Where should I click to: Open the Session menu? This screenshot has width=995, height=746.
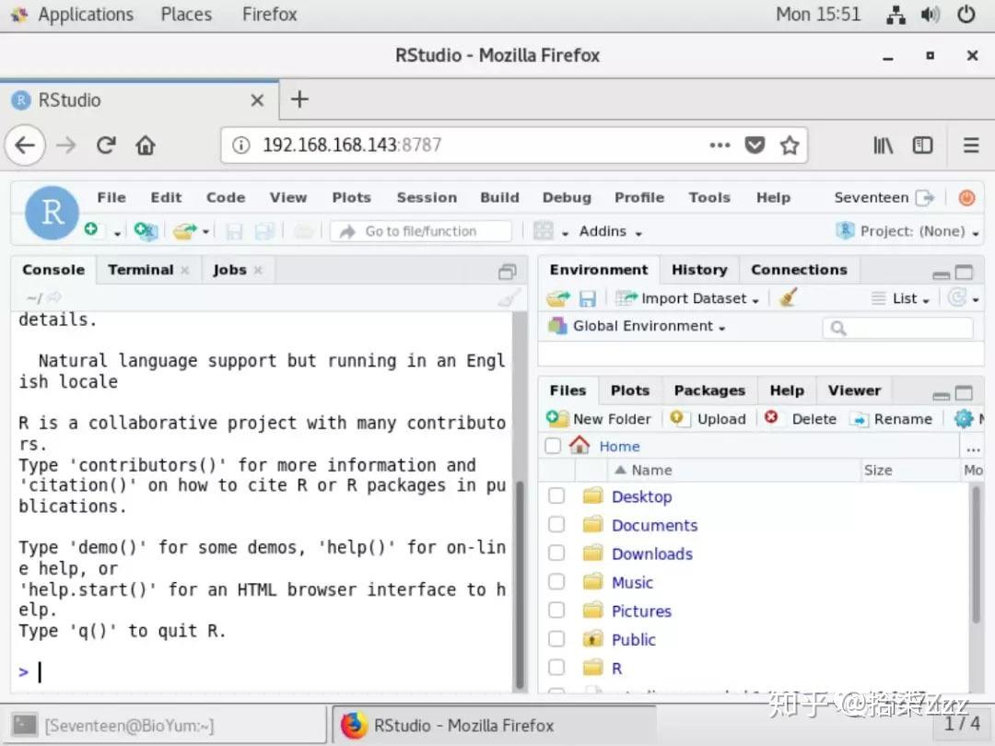(427, 197)
